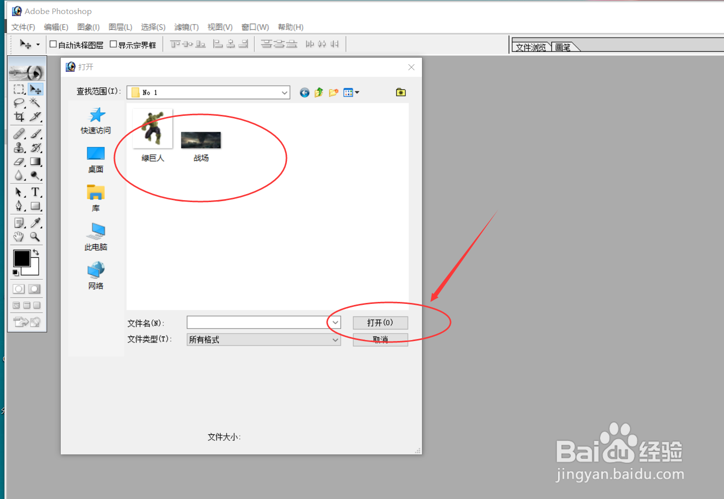Select the Slice tool
The width and height of the screenshot is (724, 499).
pyautogui.click(x=35, y=117)
